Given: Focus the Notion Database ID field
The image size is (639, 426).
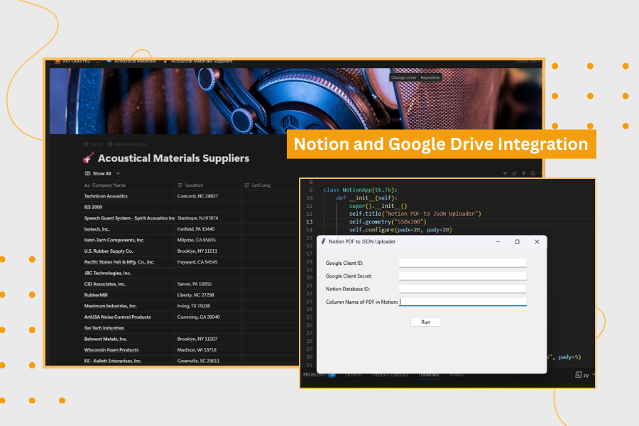Looking at the screenshot, I should (462, 289).
